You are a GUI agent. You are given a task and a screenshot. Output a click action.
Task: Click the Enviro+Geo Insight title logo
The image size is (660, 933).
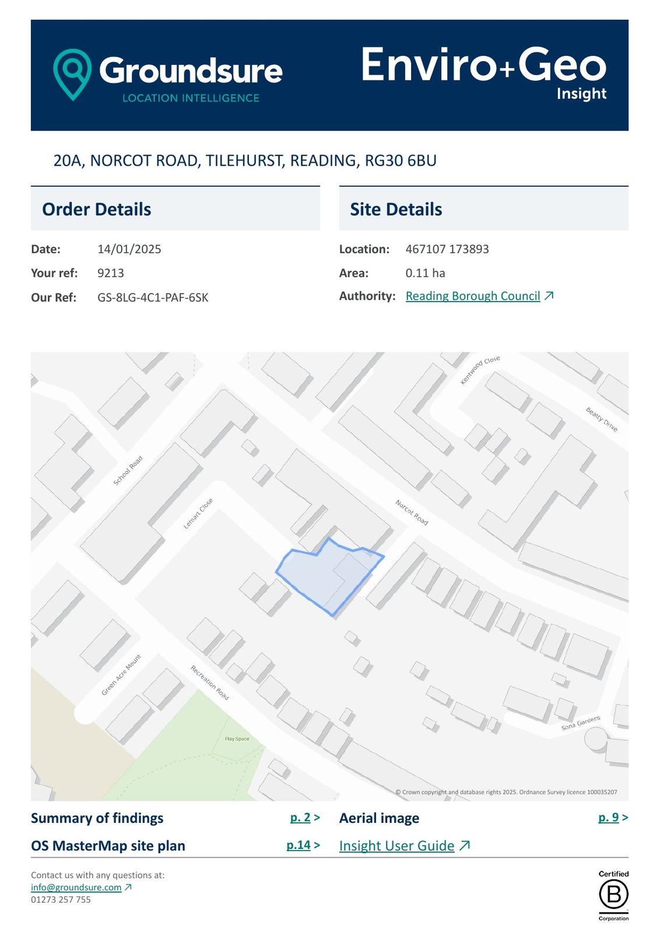pos(483,72)
